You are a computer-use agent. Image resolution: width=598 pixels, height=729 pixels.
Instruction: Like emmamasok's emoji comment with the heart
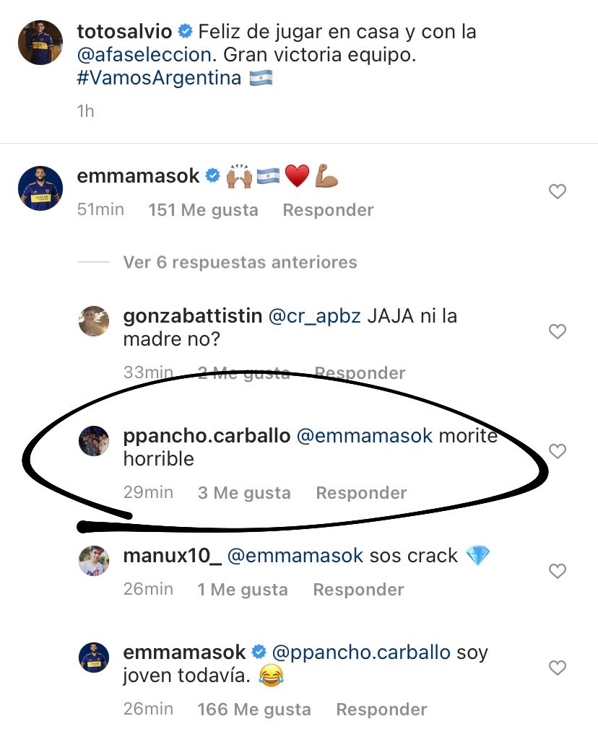coord(558,192)
